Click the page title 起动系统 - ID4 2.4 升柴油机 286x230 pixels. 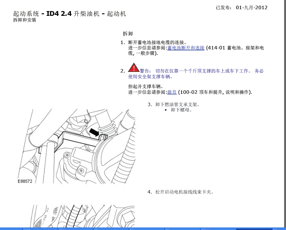(x=69, y=14)
